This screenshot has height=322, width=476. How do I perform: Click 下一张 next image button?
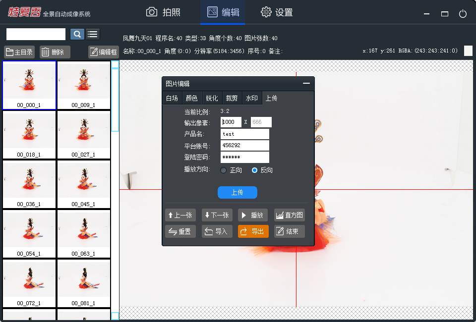pyautogui.click(x=217, y=215)
